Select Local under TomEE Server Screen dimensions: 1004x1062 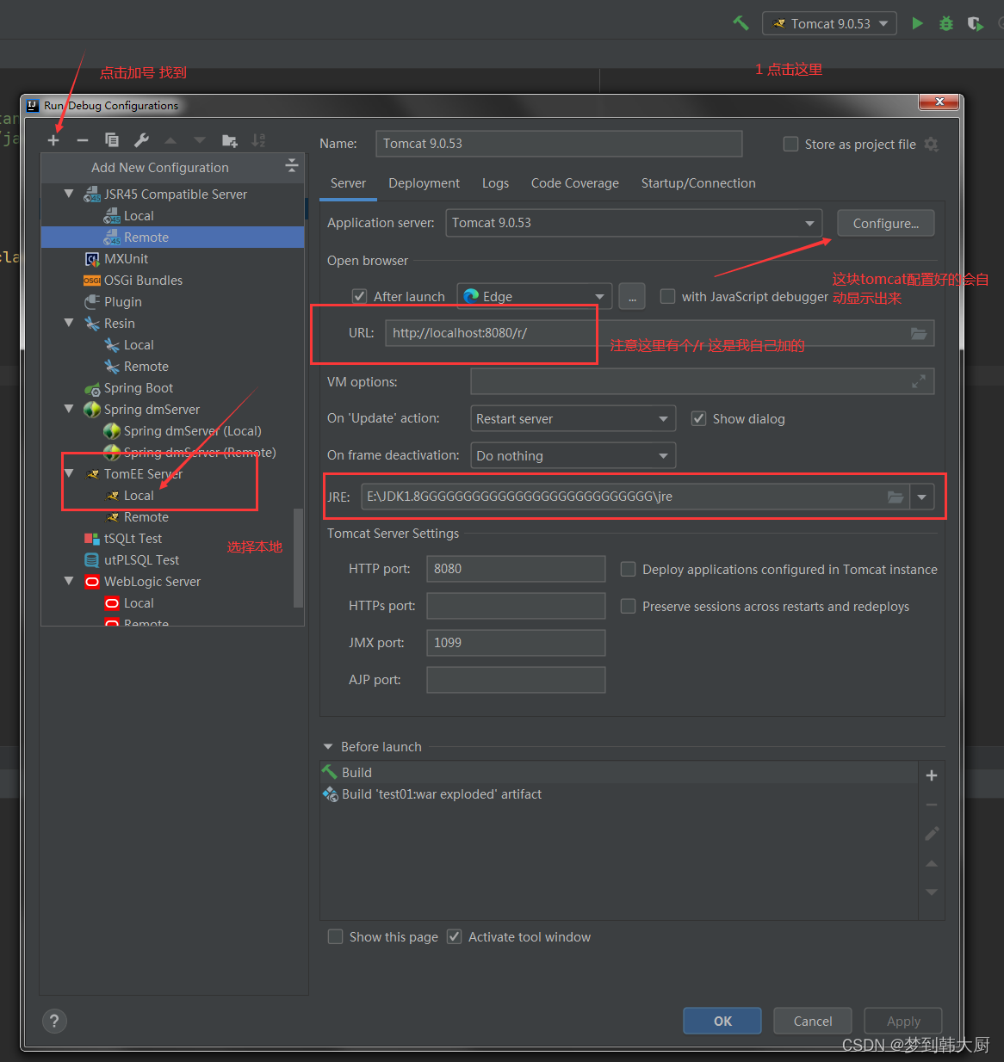coord(139,496)
